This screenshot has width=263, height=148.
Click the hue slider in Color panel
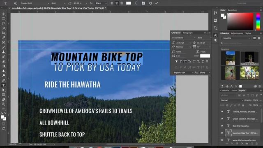[258, 22]
